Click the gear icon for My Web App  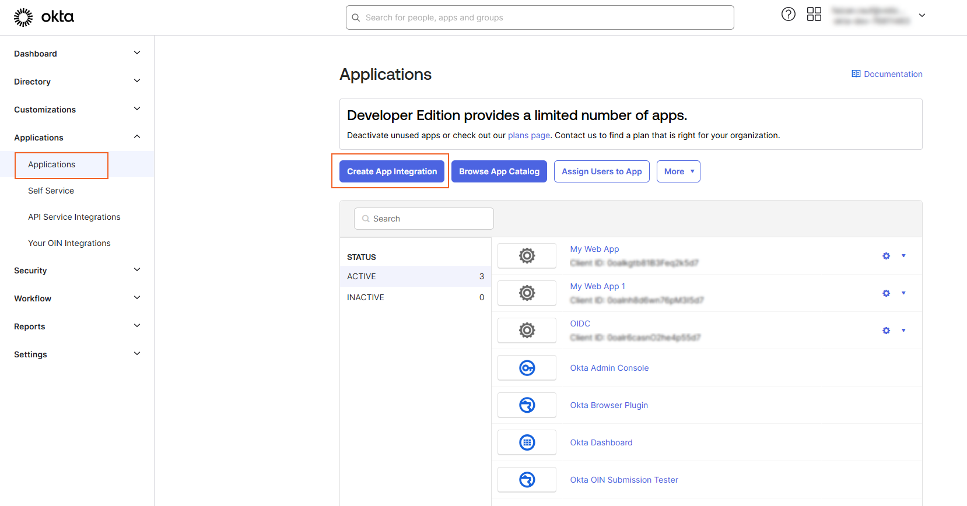886,256
